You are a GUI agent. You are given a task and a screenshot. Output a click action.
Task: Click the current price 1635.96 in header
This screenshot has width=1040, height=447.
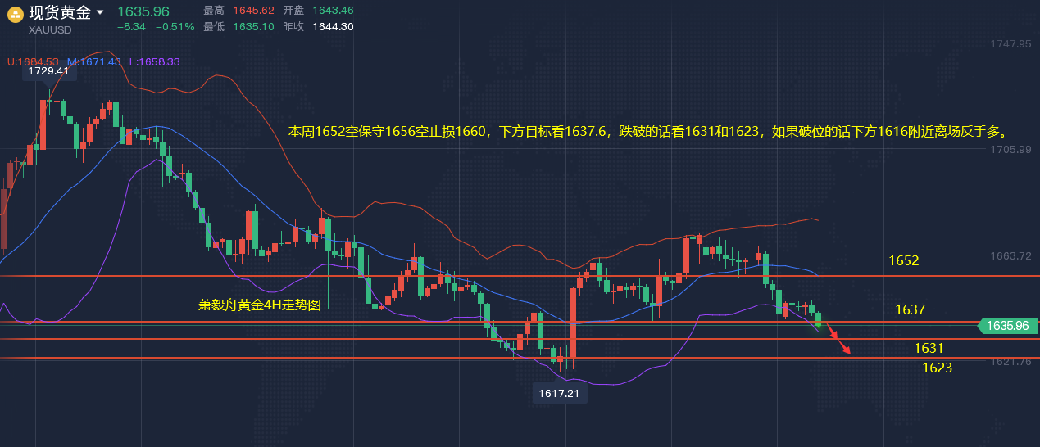tap(143, 11)
